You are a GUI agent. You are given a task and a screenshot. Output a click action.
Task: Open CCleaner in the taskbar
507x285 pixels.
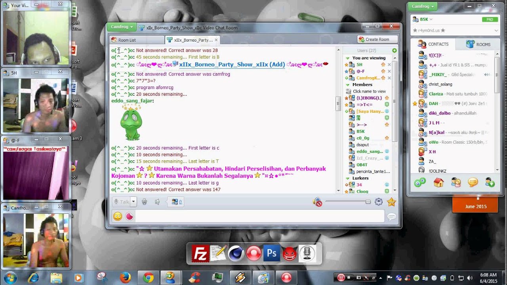click(x=194, y=278)
